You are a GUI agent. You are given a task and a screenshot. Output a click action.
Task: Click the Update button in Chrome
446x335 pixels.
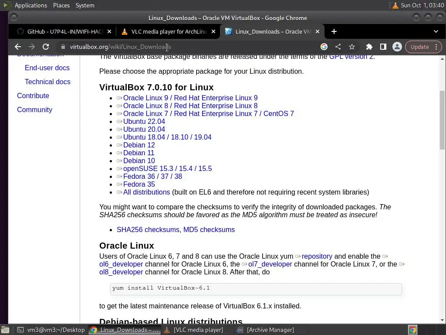[x=419, y=47]
